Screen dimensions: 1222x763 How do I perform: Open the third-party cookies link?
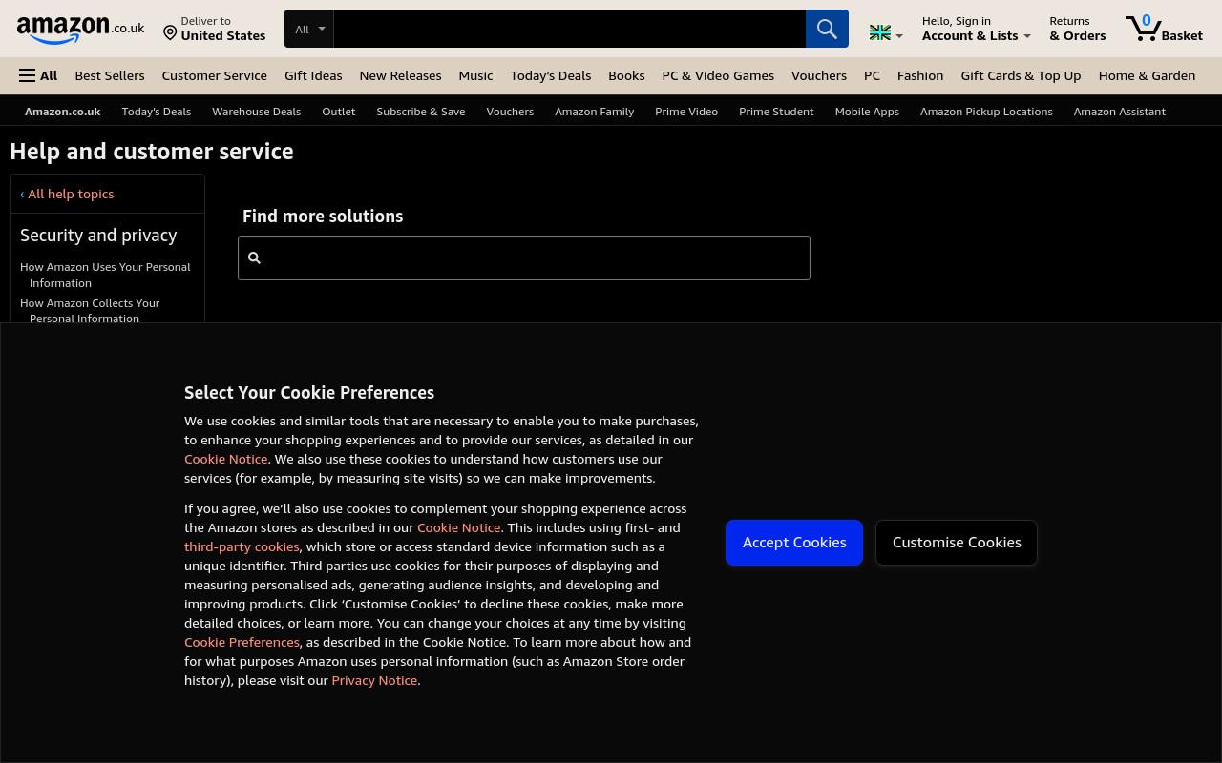pyautogui.click(x=242, y=546)
